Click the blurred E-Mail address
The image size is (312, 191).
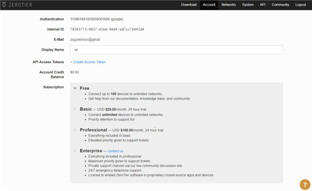85,39
